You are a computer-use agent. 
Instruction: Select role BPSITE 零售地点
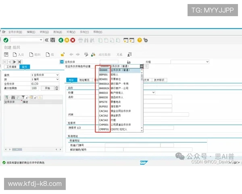click(x=120, y=102)
